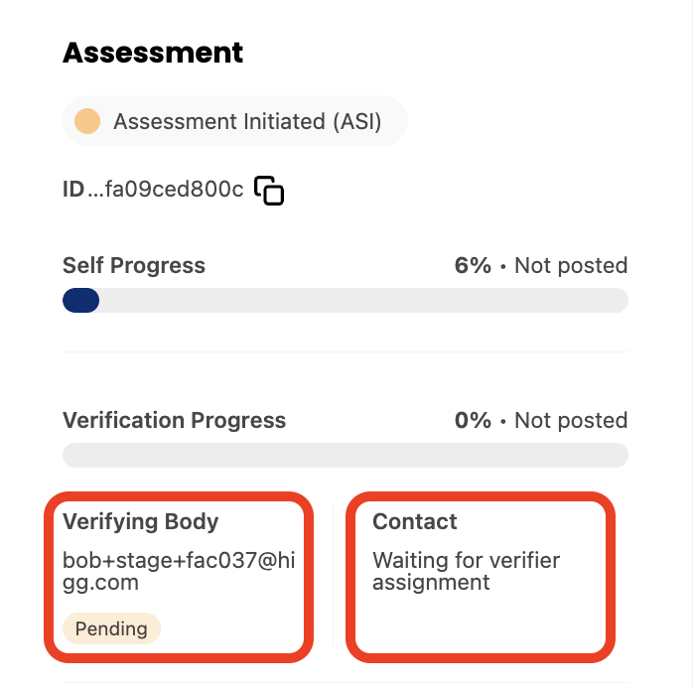Viewport: 695px width, 689px height.
Task: Click the orange status dot beside Assessment Initiated
Action: point(87,121)
